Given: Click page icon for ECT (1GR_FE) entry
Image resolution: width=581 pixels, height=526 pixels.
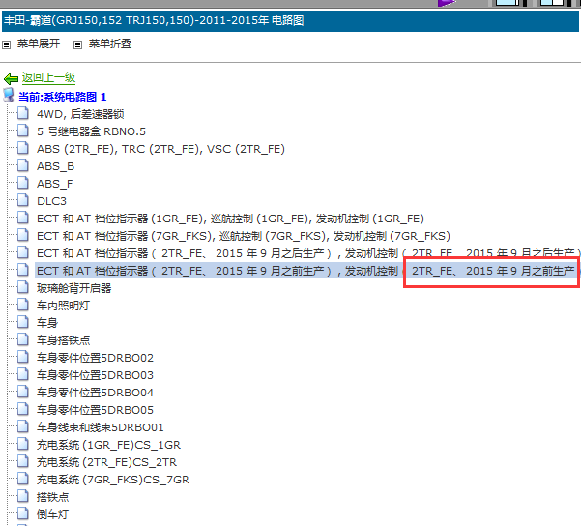Looking at the screenshot, I should (23, 218).
